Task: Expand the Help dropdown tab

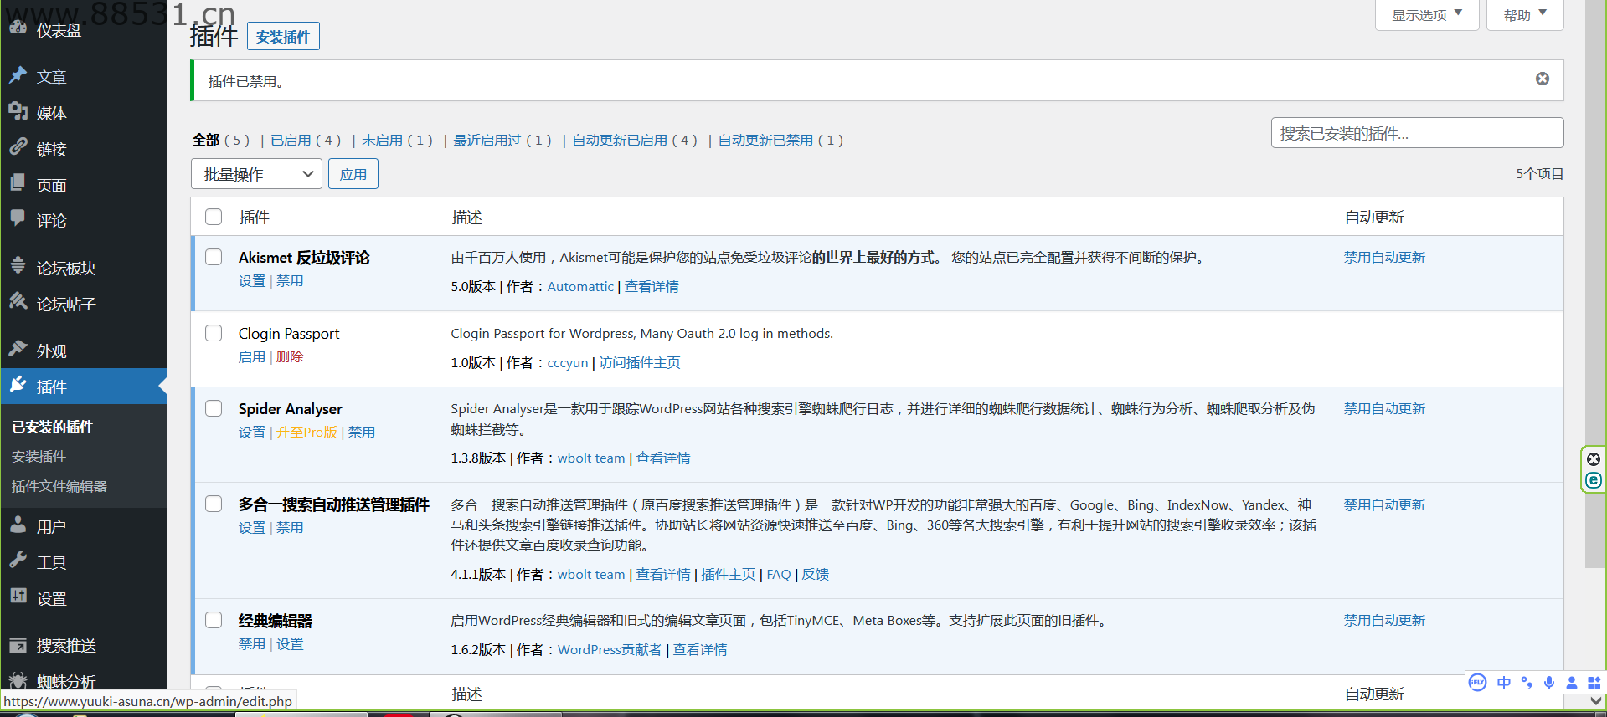Action: tap(1524, 15)
